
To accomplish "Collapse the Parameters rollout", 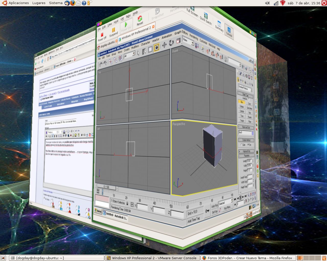I will [247, 155].
